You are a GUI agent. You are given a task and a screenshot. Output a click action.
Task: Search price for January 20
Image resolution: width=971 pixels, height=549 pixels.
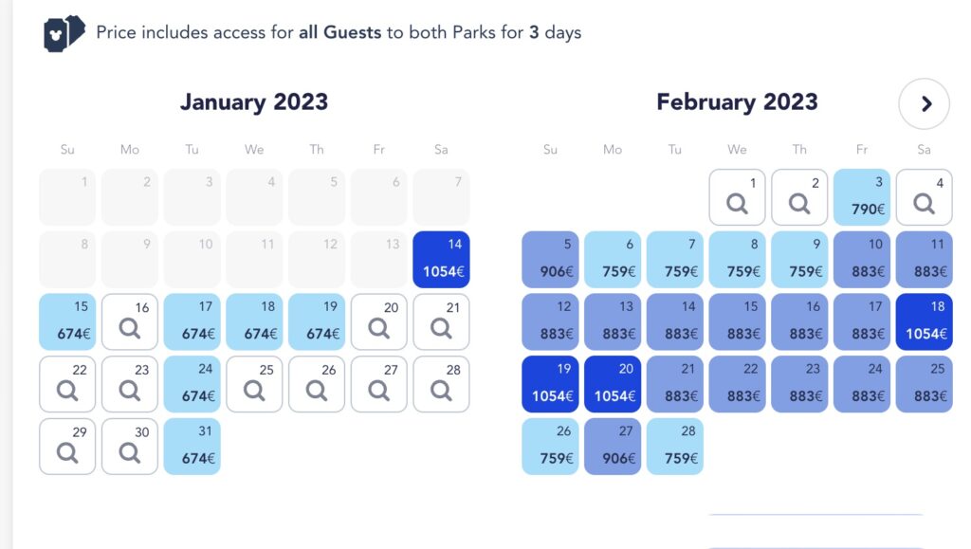click(x=379, y=322)
